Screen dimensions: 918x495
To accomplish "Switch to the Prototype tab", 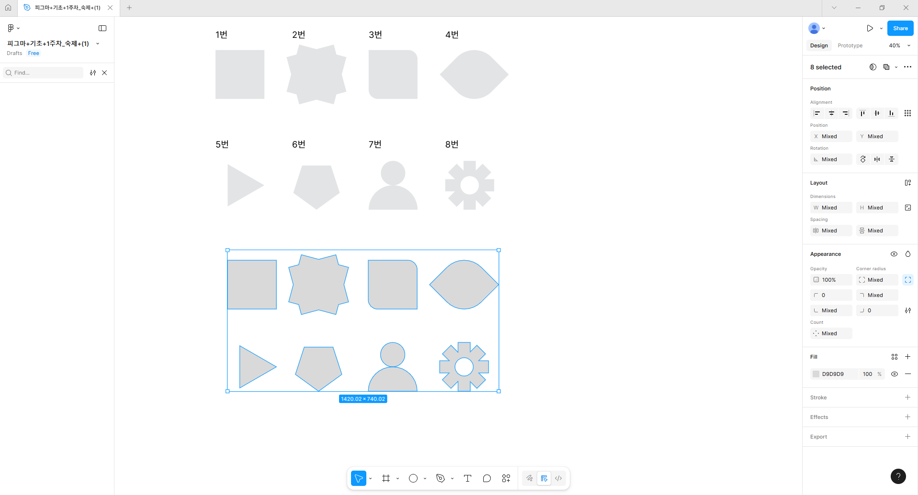I will pyautogui.click(x=850, y=45).
